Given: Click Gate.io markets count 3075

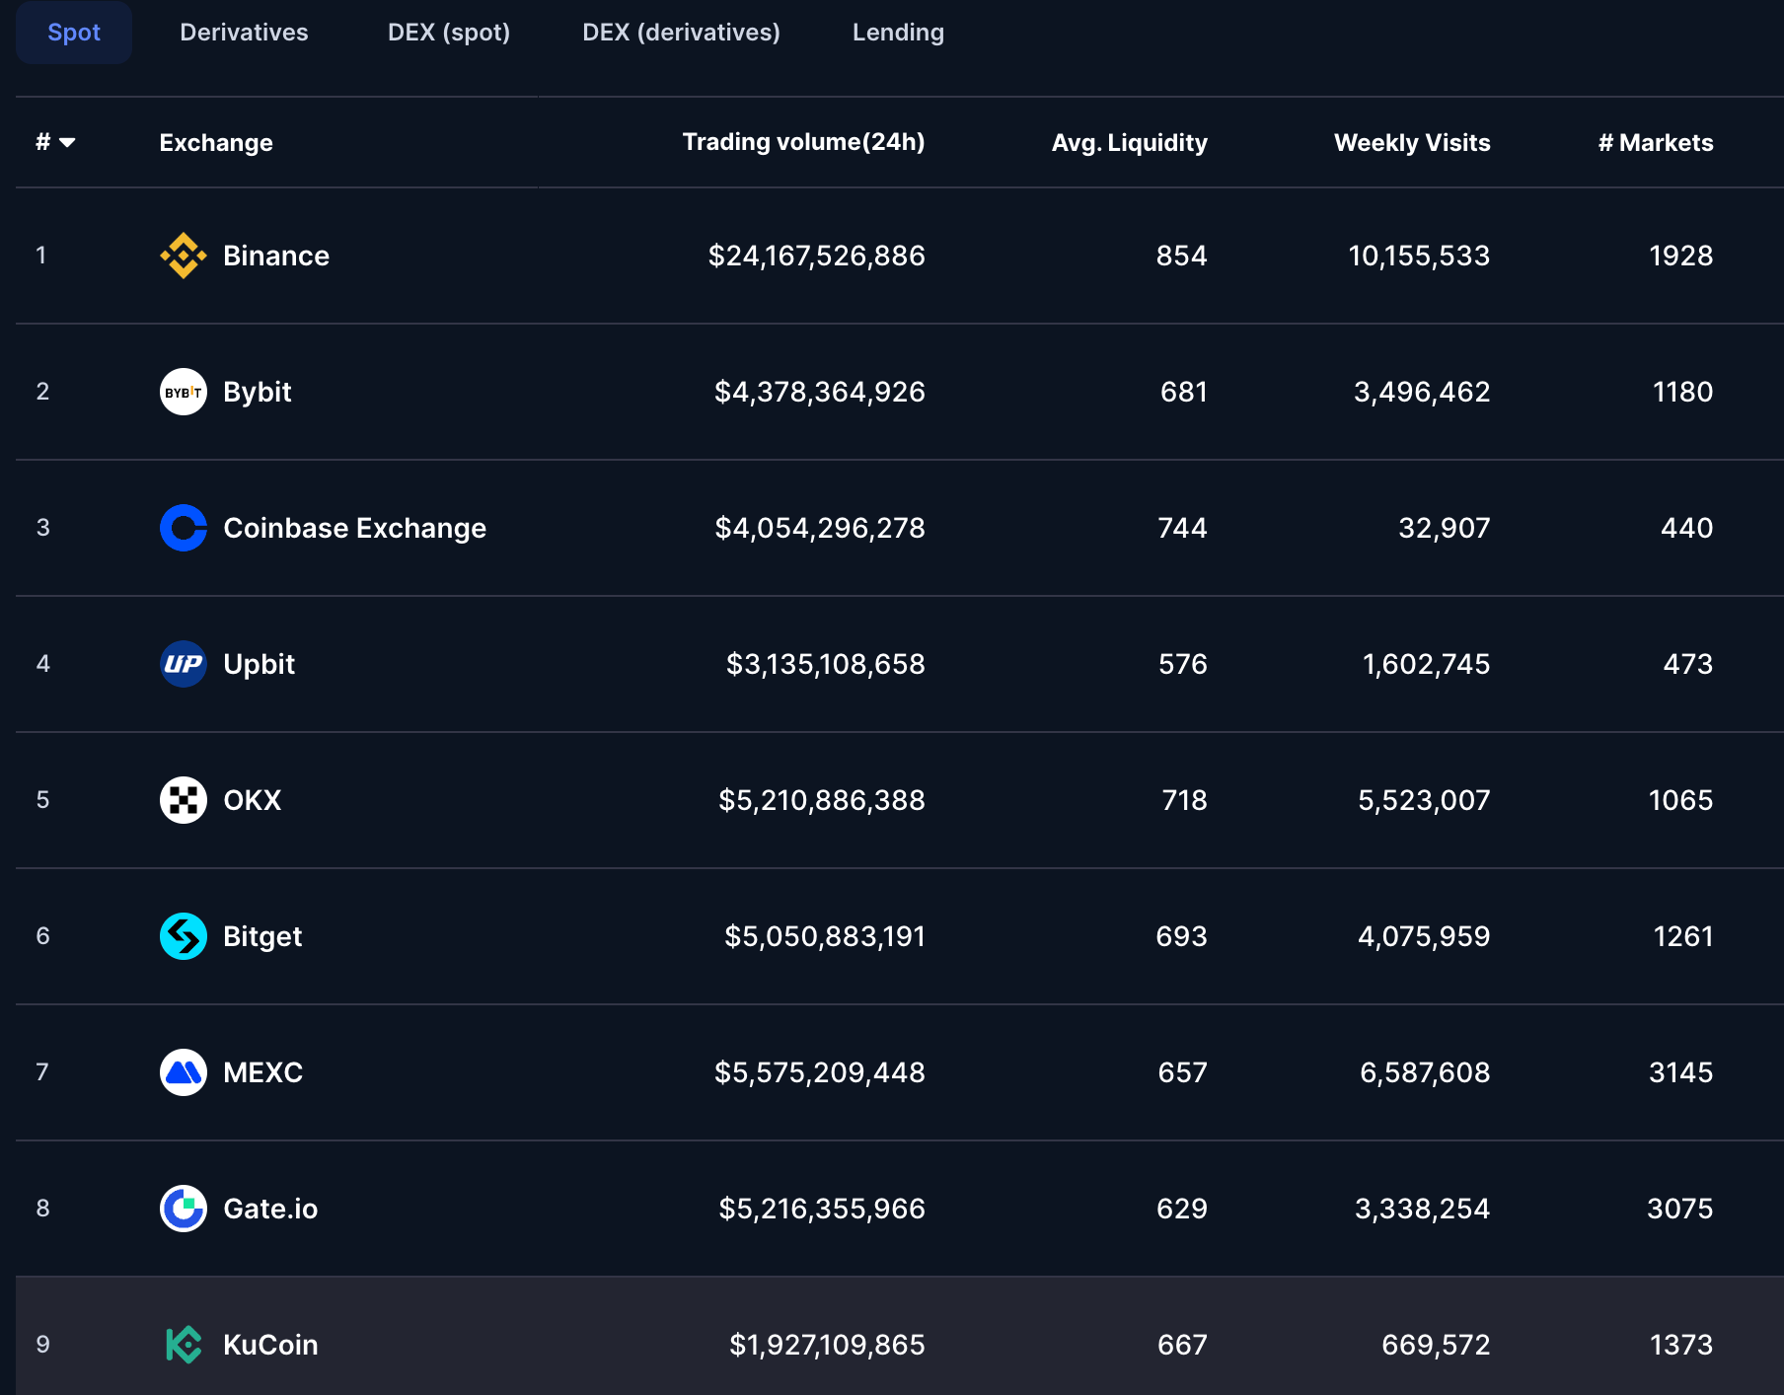Looking at the screenshot, I should tap(1680, 1209).
